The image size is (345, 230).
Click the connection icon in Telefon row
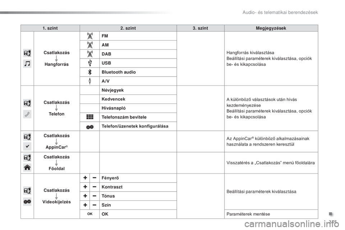(27, 103)
